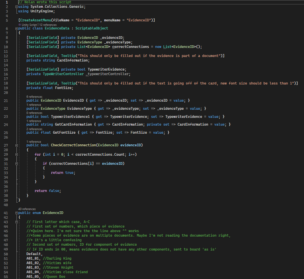Click line number 20 in the gutter
The image size is (304, 279).
tap(6, 93)
